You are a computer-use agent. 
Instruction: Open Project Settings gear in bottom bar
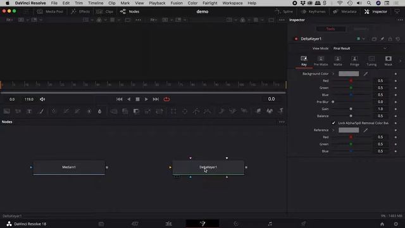click(396, 224)
